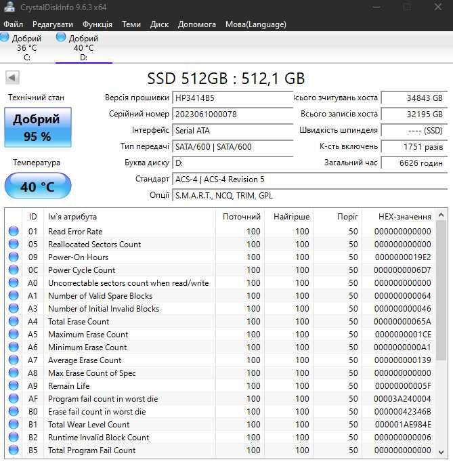The height and width of the screenshot is (464, 453).
Task: Click the blue health orb for drive C:
Action: [4, 37]
